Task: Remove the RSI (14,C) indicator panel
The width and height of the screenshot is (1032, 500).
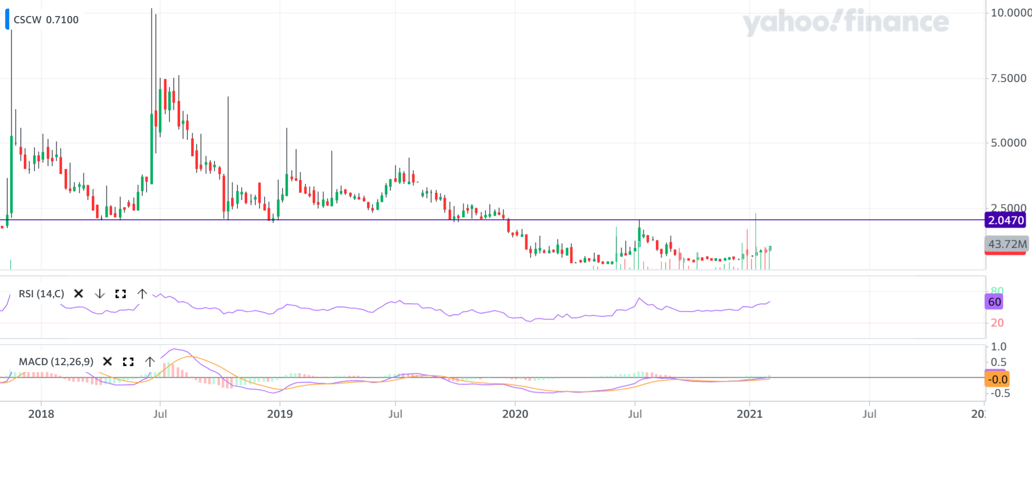Action: (x=79, y=294)
